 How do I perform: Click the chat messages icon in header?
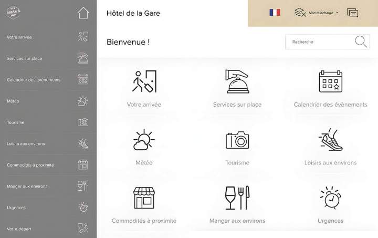pyautogui.click(x=352, y=13)
